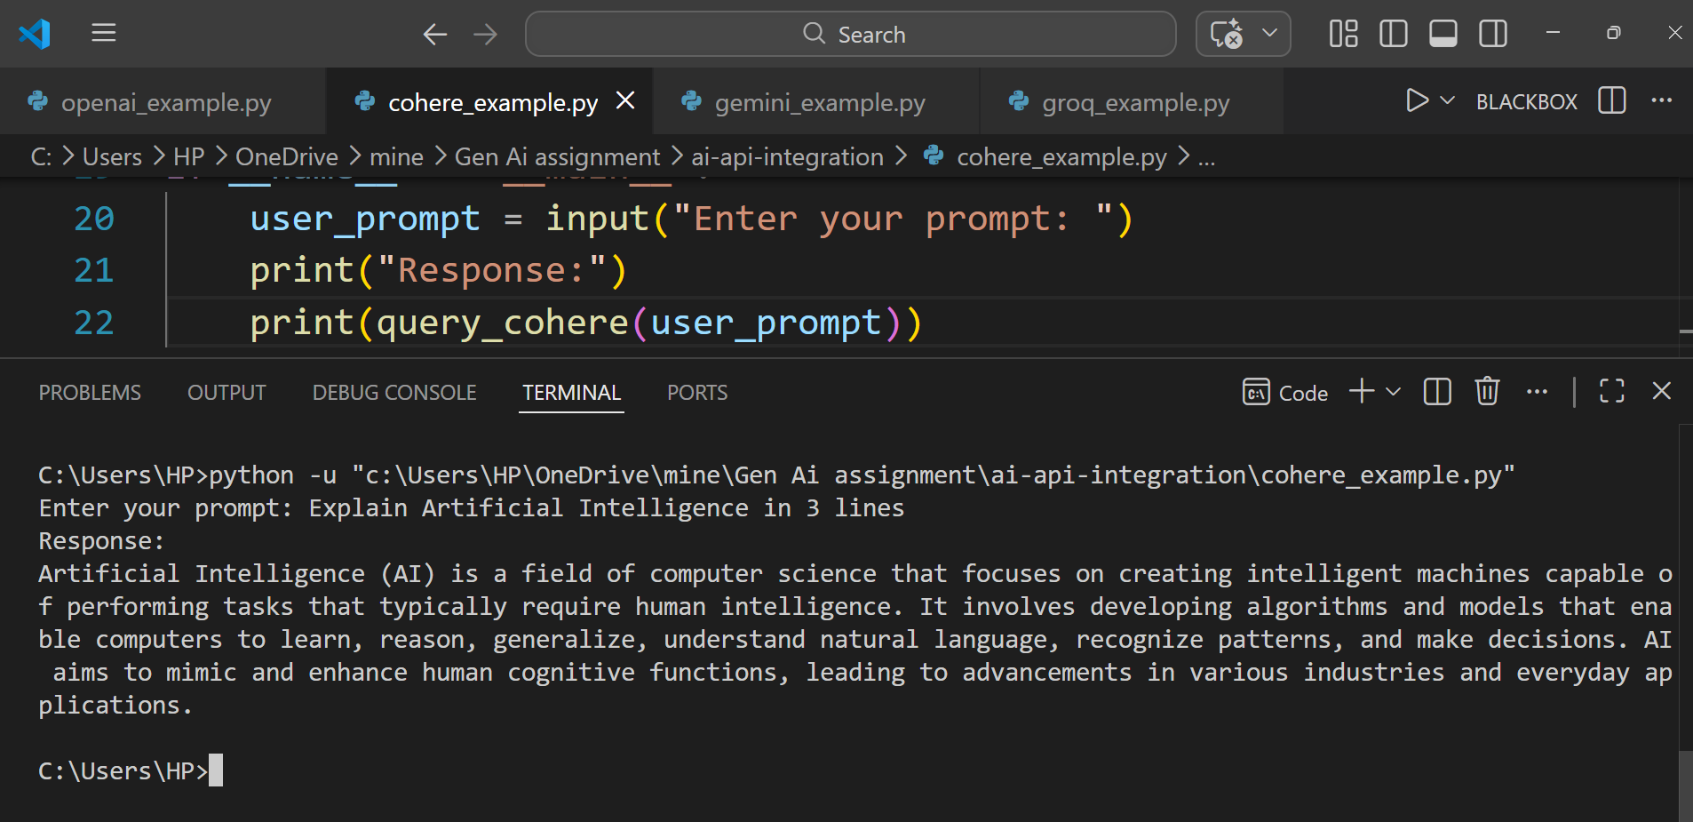
Task: Switch to gemini_example.py tab
Action: point(817,102)
